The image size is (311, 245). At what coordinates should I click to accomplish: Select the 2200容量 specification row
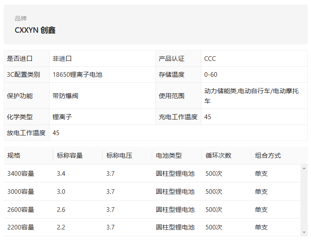(x=152, y=227)
